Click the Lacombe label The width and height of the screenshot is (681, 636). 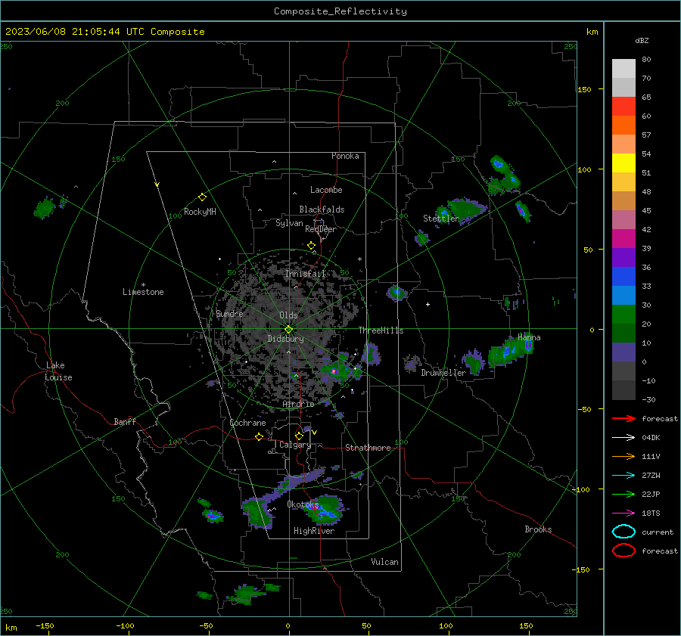point(326,190)
